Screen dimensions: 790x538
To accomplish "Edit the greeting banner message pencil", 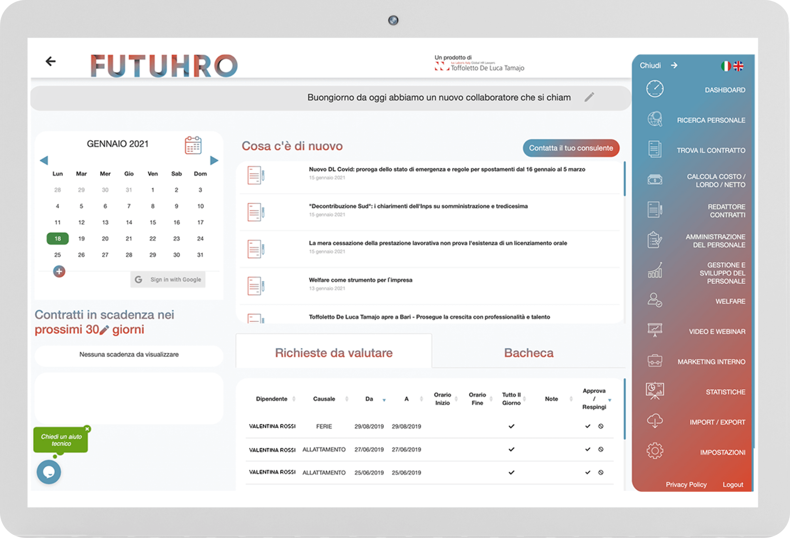I will [x=589, y=97].
